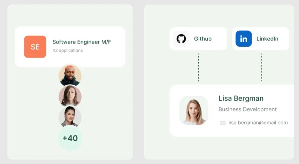Click the dotted connector line below LinkedIn
This screenshot has height=164, width=299.
tap(261, 67)
